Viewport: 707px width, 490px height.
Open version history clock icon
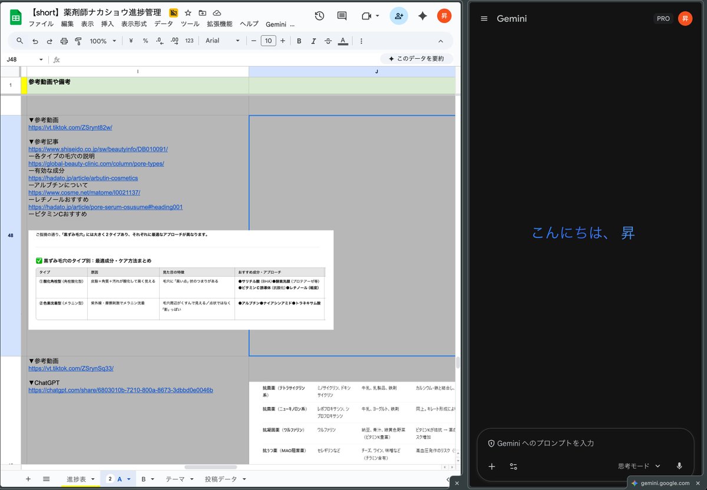(x=319, y=16)
